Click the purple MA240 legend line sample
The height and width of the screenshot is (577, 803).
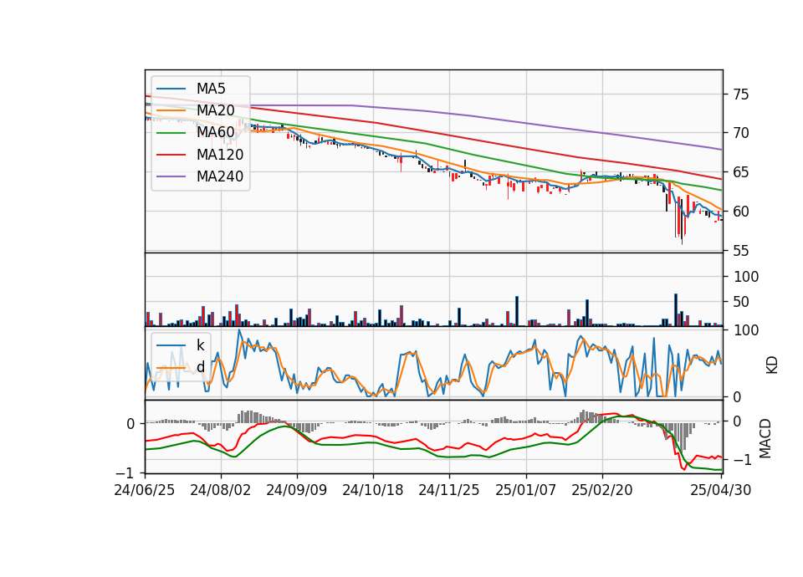coord(171,176)
